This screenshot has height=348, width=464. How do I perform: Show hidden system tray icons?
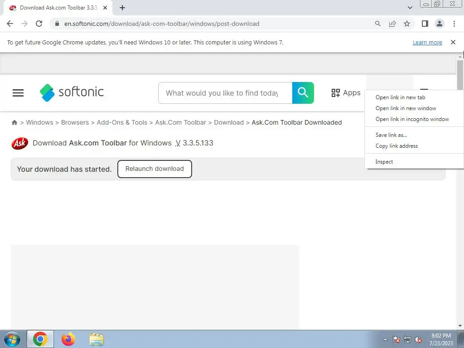[x=385, y=339]
